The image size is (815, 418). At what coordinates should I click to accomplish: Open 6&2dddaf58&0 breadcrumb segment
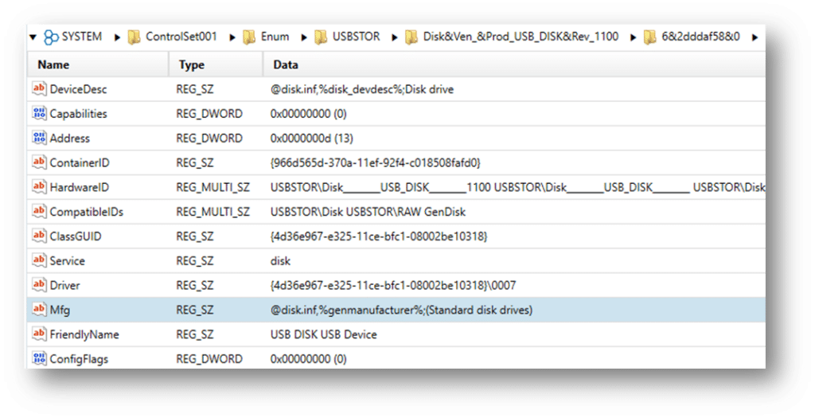[x=700, y=37]
